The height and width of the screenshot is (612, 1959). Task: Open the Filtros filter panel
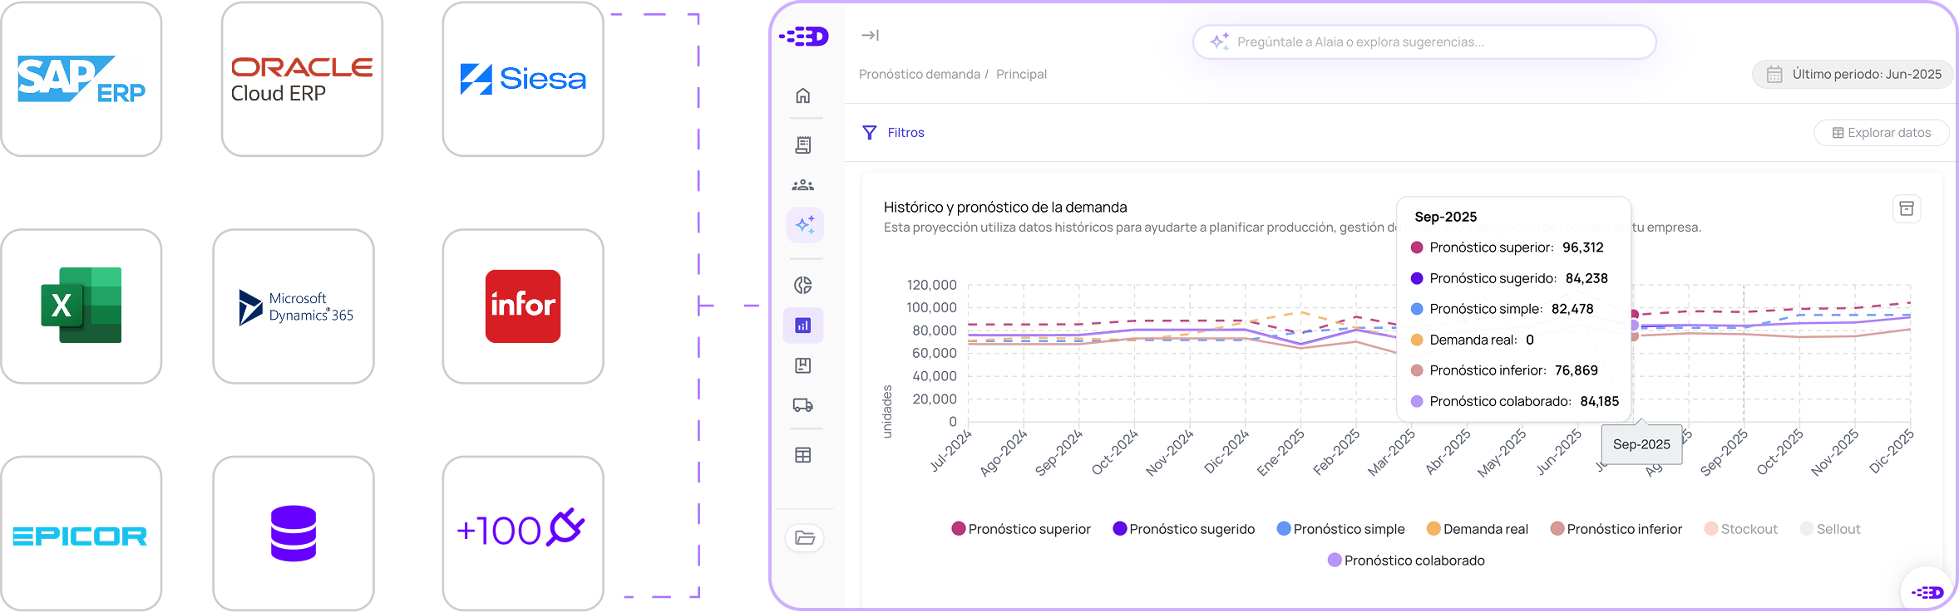pyautogui.click(x=894, y=133)
